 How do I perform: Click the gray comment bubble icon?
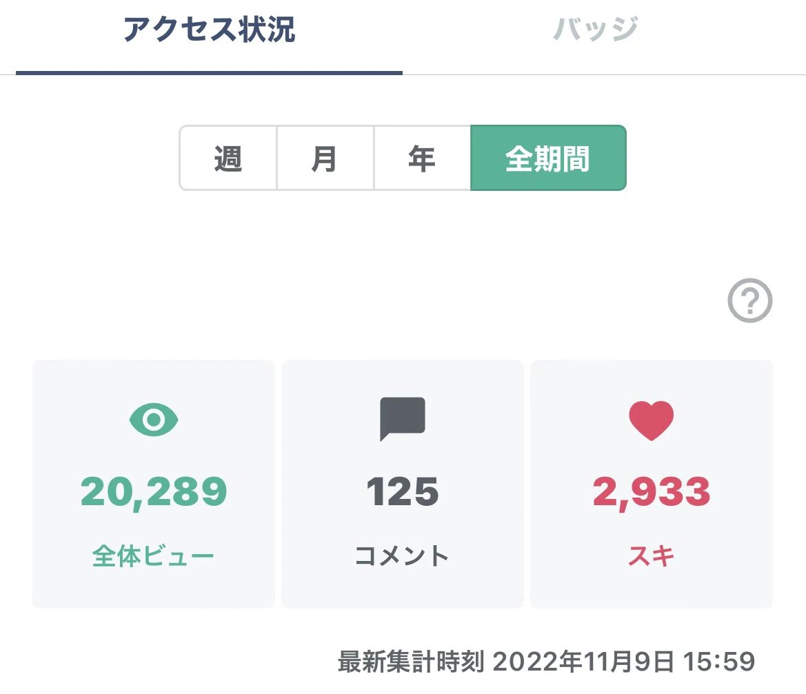click(403, 418)
